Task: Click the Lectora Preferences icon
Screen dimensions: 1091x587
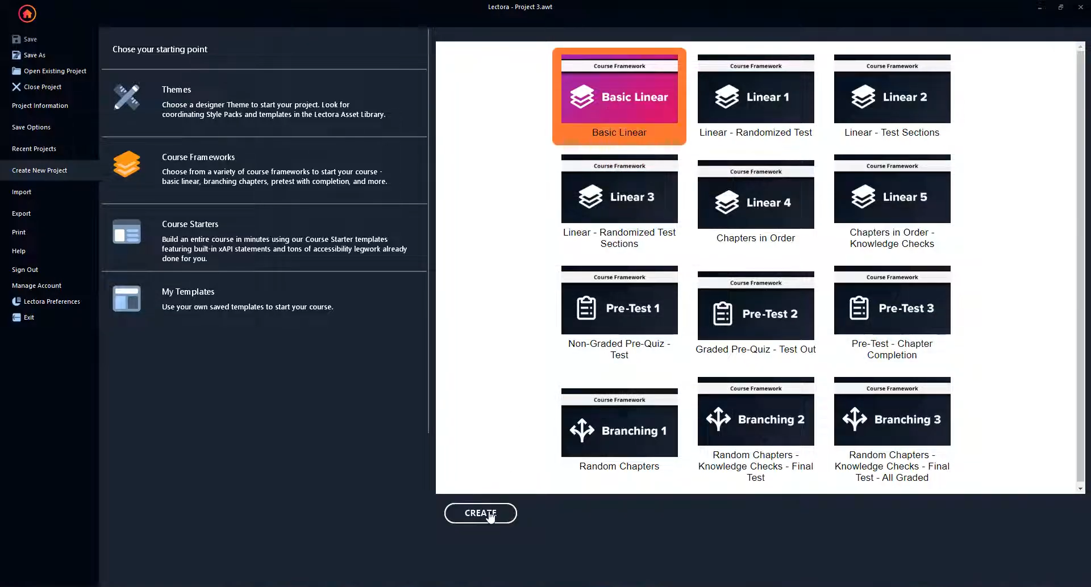Action: coord(16,301)
